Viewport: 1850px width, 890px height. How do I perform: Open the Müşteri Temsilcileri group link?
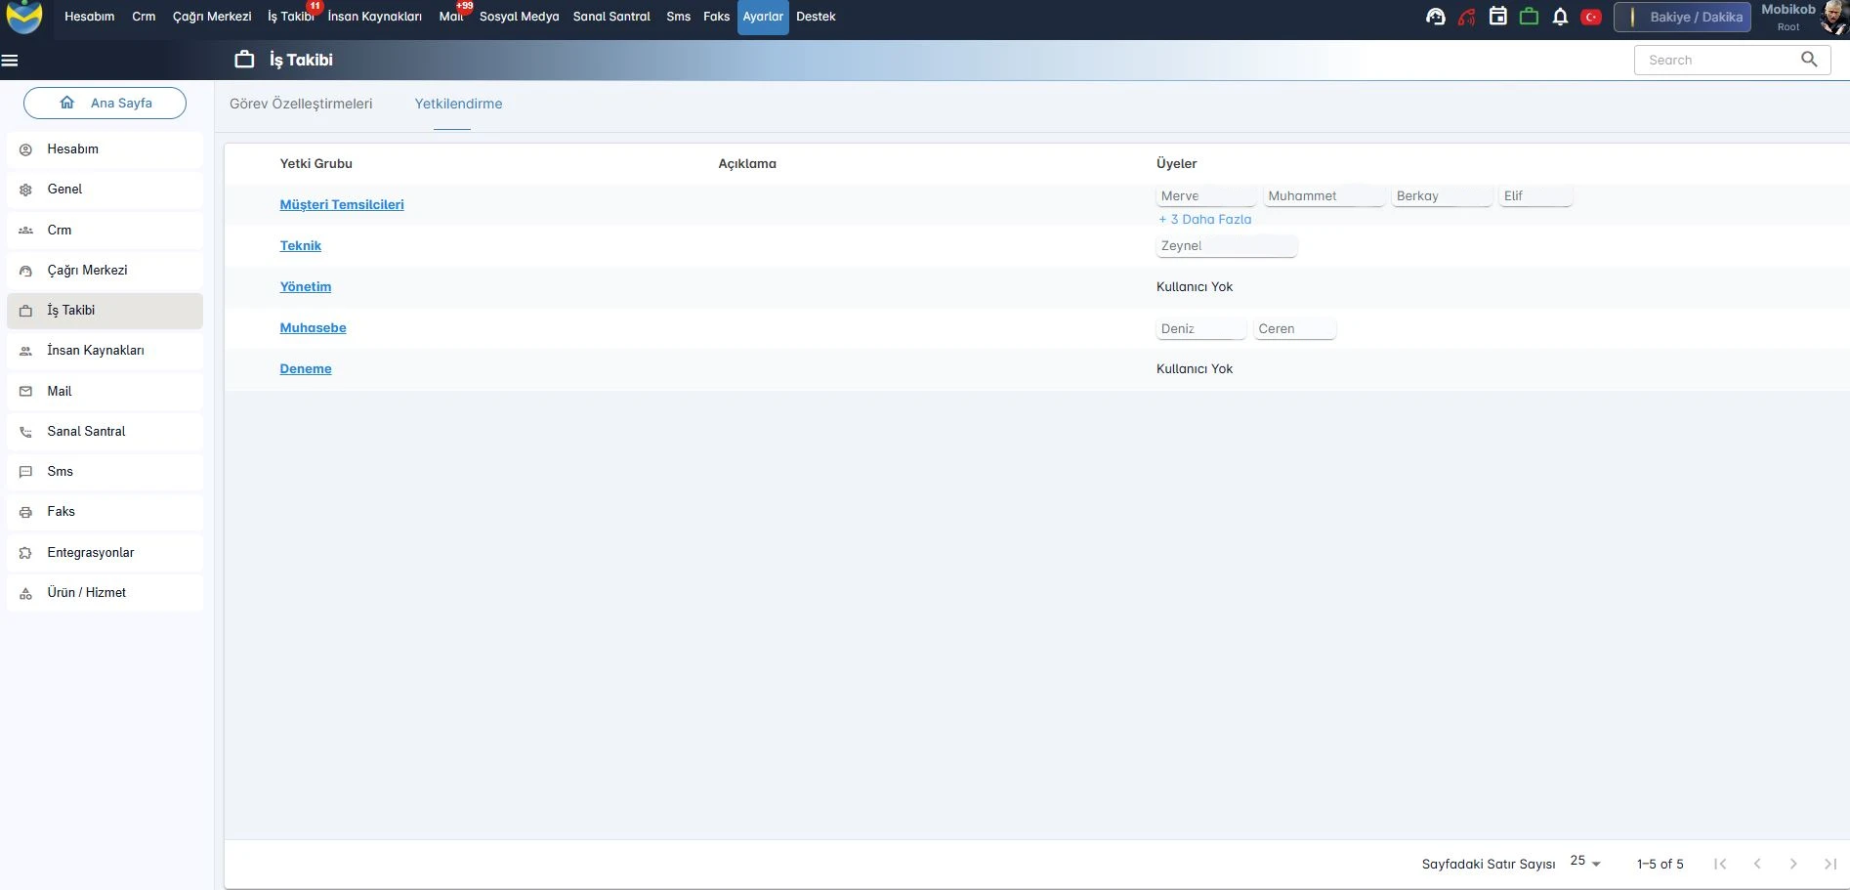[x=342, y=205]
